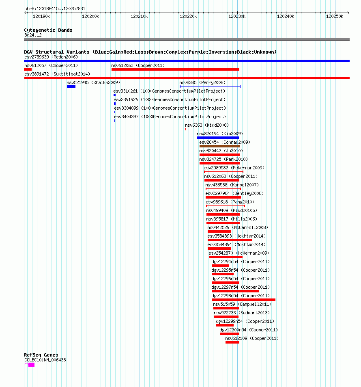Click nsv612109 (Cooper2011) label
361x387 pixels.
click(x=252, y=338)
